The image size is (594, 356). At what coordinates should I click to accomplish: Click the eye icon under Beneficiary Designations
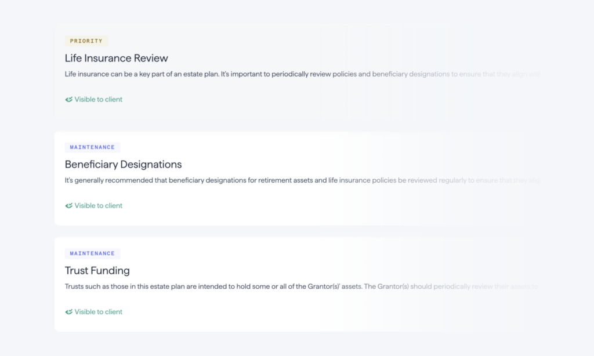coord(68,206)
